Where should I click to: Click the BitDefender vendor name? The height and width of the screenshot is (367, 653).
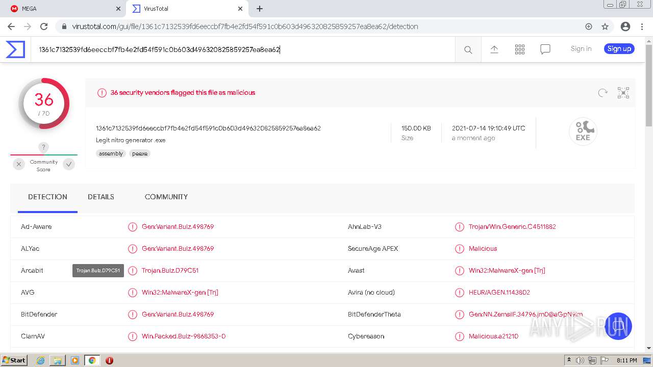click(x=39, y=314)
